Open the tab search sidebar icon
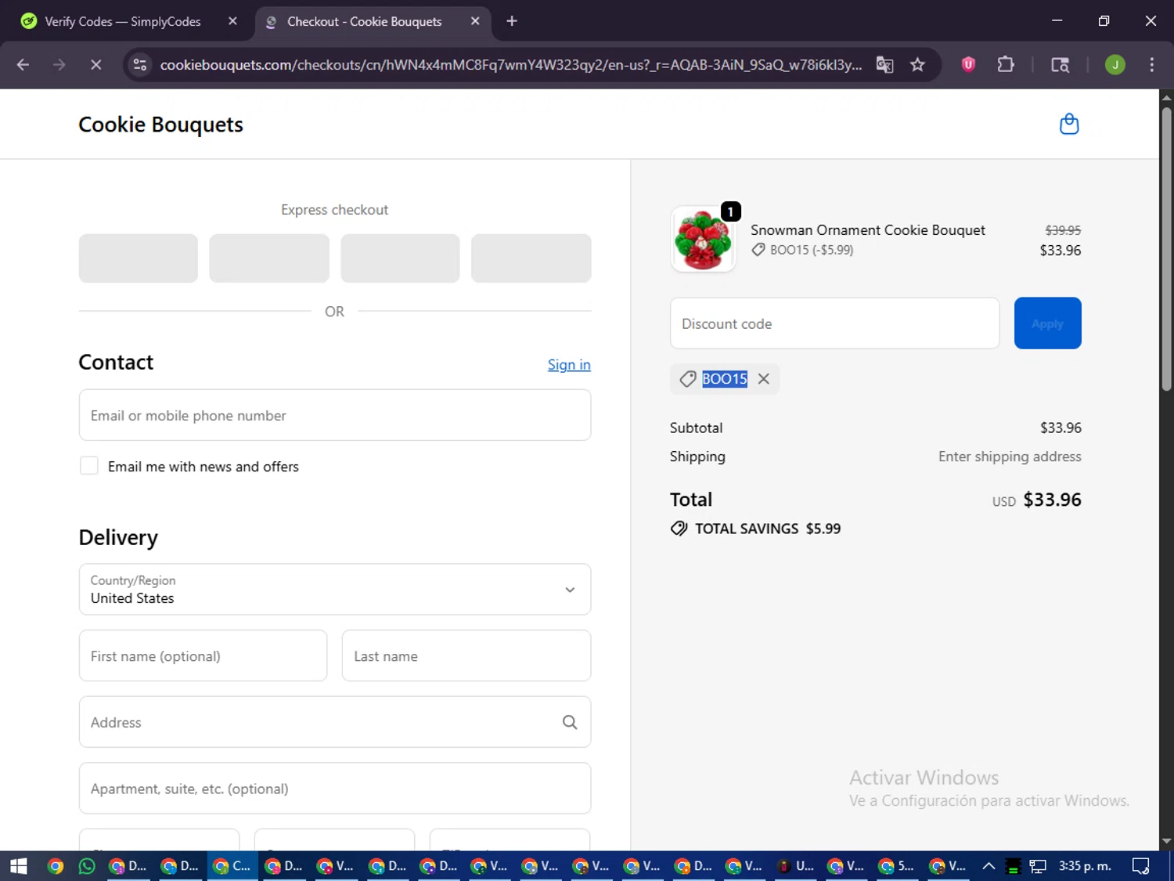The image size is (1174, 881). point(1060,65)
